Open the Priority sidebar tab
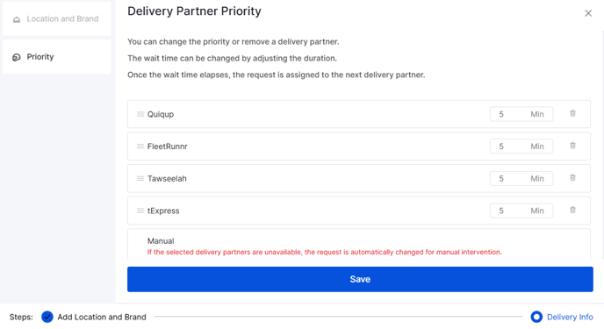The height and width of the screenshot is (329, 604). [x=56, y=56]
